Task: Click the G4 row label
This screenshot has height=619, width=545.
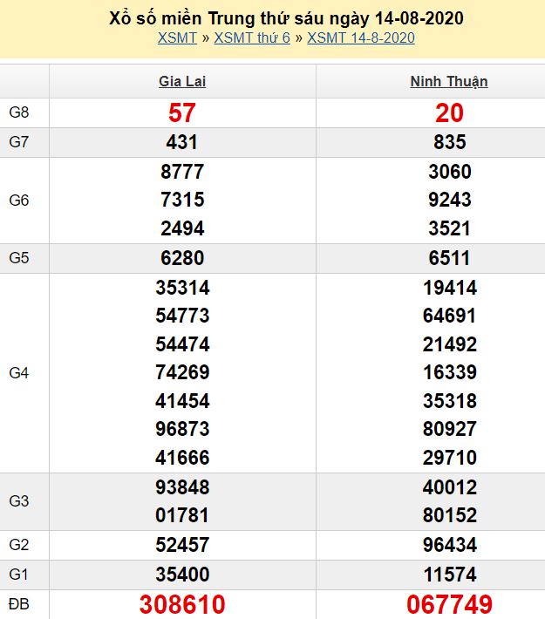Action: [x=19, y=373]
